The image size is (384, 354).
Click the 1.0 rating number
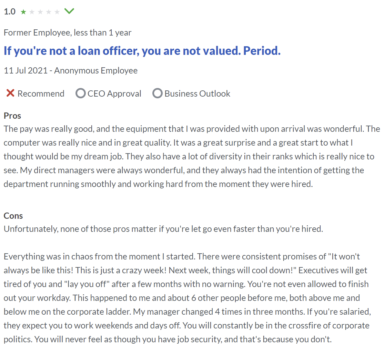pos(10,11)
